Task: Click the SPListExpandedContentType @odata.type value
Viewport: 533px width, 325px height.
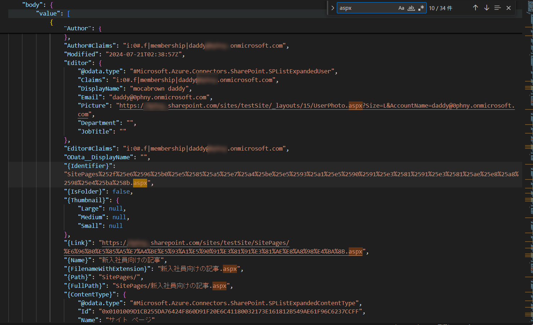Action: (x=244, y=303)
